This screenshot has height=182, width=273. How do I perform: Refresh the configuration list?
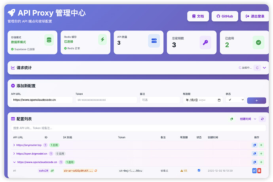(262, 119)
